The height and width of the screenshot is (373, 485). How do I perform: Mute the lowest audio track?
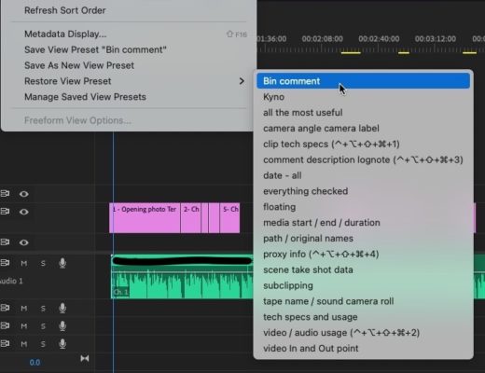(24, 344)
